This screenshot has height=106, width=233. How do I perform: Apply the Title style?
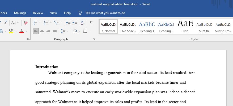pos(185,27)
